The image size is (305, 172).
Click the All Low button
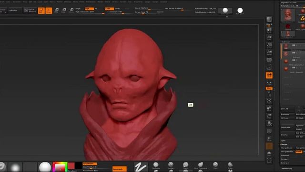[287, 118]
